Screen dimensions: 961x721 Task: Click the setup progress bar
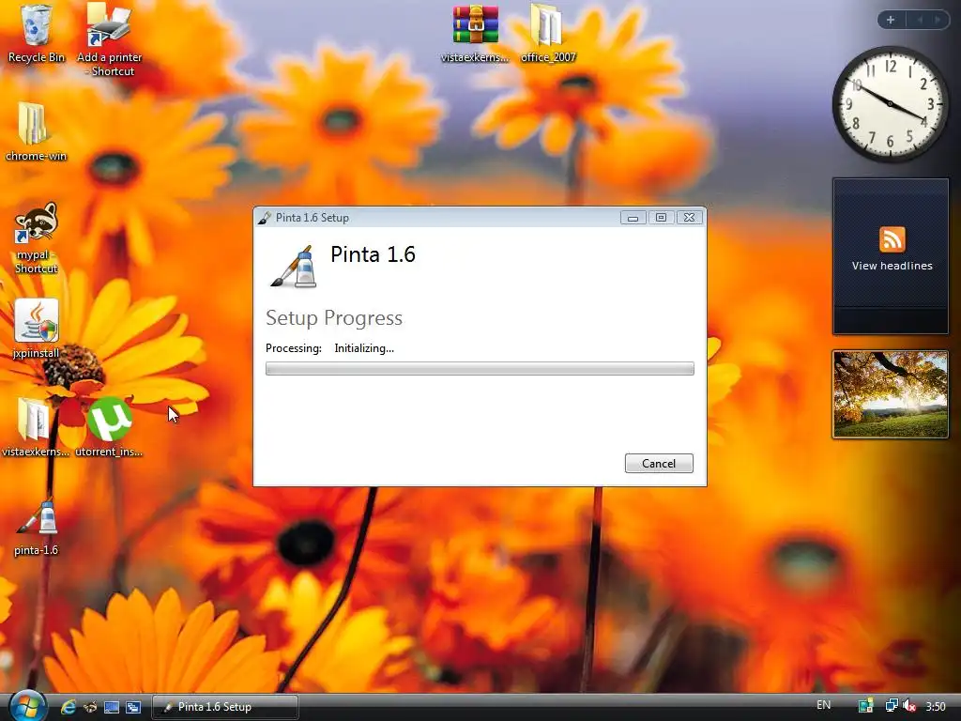pos(480,368)
